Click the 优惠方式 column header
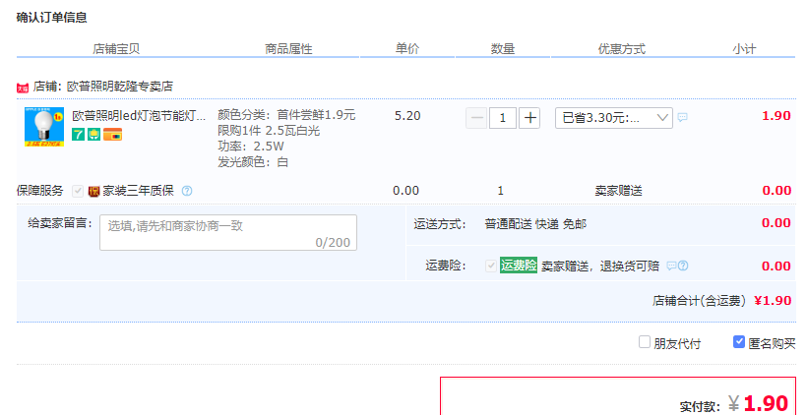Screen dimensions: 807x415 coord(622,49)
